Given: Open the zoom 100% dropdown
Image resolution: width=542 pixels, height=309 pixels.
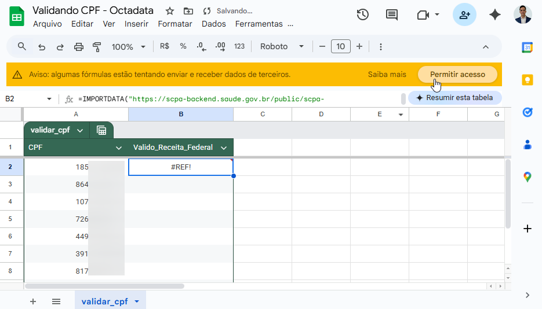Looking at the screenshot, I should (x=128, y=46).
